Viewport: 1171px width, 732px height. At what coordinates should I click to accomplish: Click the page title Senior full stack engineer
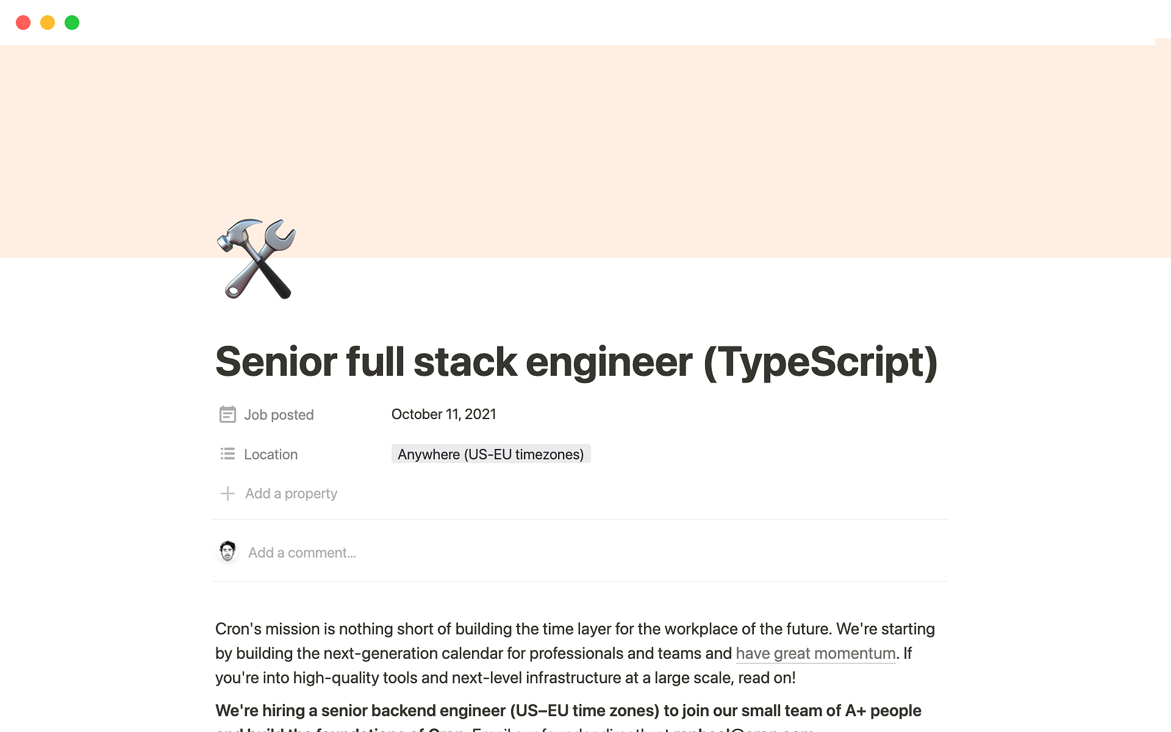click(x=576, y=362)
